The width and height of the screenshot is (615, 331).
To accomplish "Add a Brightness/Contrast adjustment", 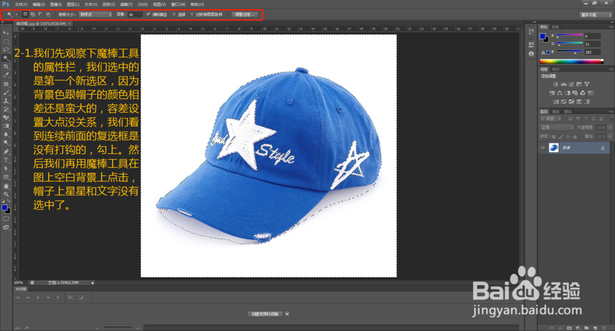I will (x=555, y=84).
